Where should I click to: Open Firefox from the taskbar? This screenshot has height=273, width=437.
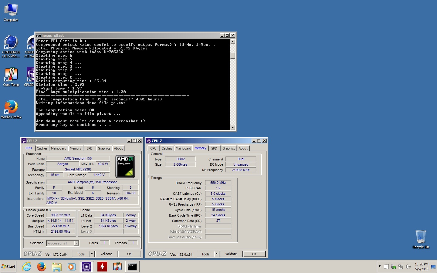(42, 267)
